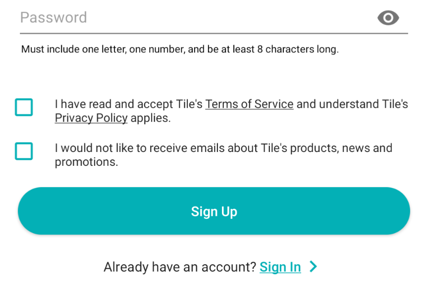Click '8 characters long' in the password hint

click(x=298, y=49)
